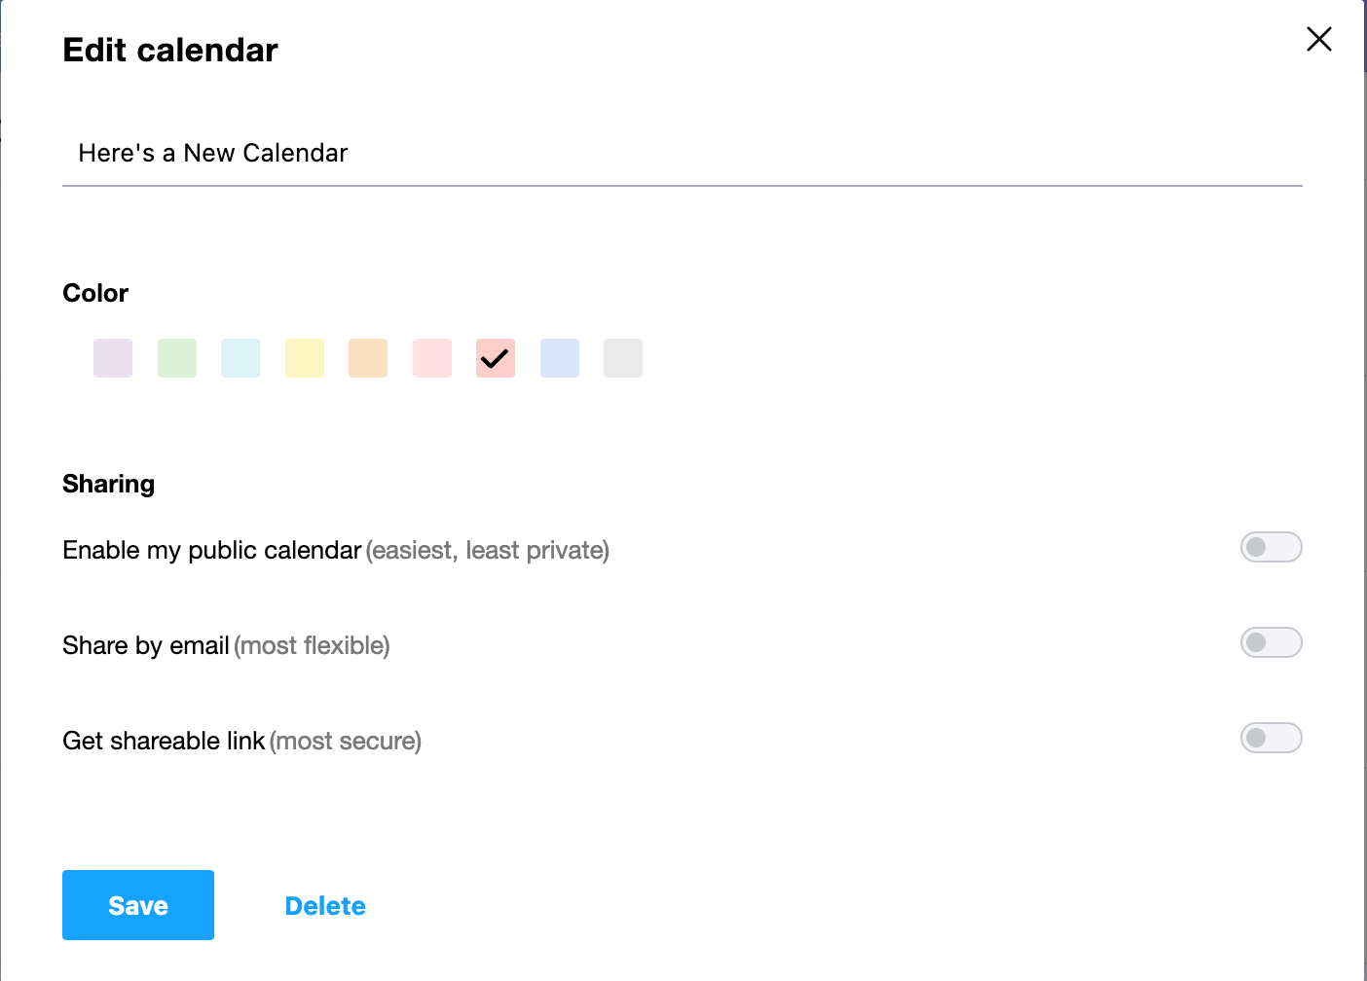Close the Edit calendar dialog
This screenshot has width=1367, height=981.
click(1318, 39)
